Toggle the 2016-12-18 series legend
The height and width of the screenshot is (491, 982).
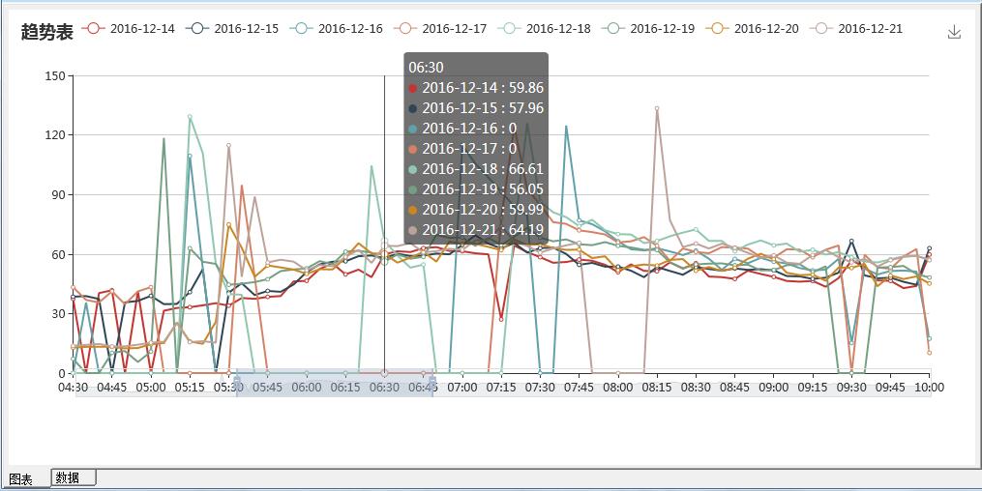[x=545, y=28]
